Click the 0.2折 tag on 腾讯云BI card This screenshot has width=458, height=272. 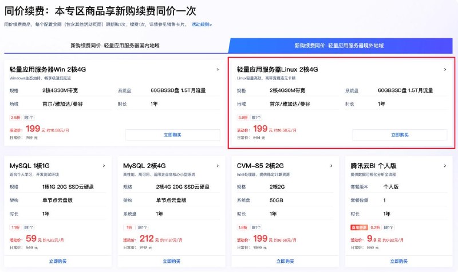376,227
